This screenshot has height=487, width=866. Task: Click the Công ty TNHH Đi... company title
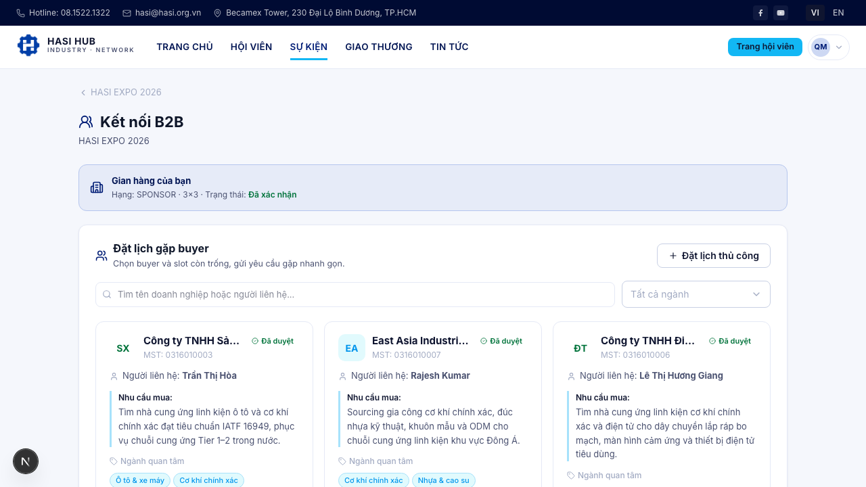pos(648,341)
